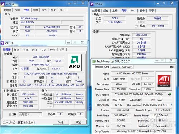The width and height of the screenshot is (179, 134).
Task: Open the processor selection dropdown in CPU-Z
Action: click(x=40, y=114)
